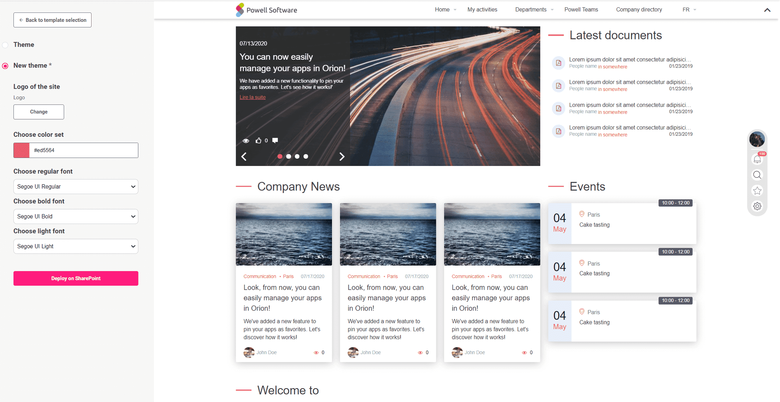The width and height of the screenshot is (780, 402).
Task: Click the eye view icon on carousel slide
Action: coord(246,140)
